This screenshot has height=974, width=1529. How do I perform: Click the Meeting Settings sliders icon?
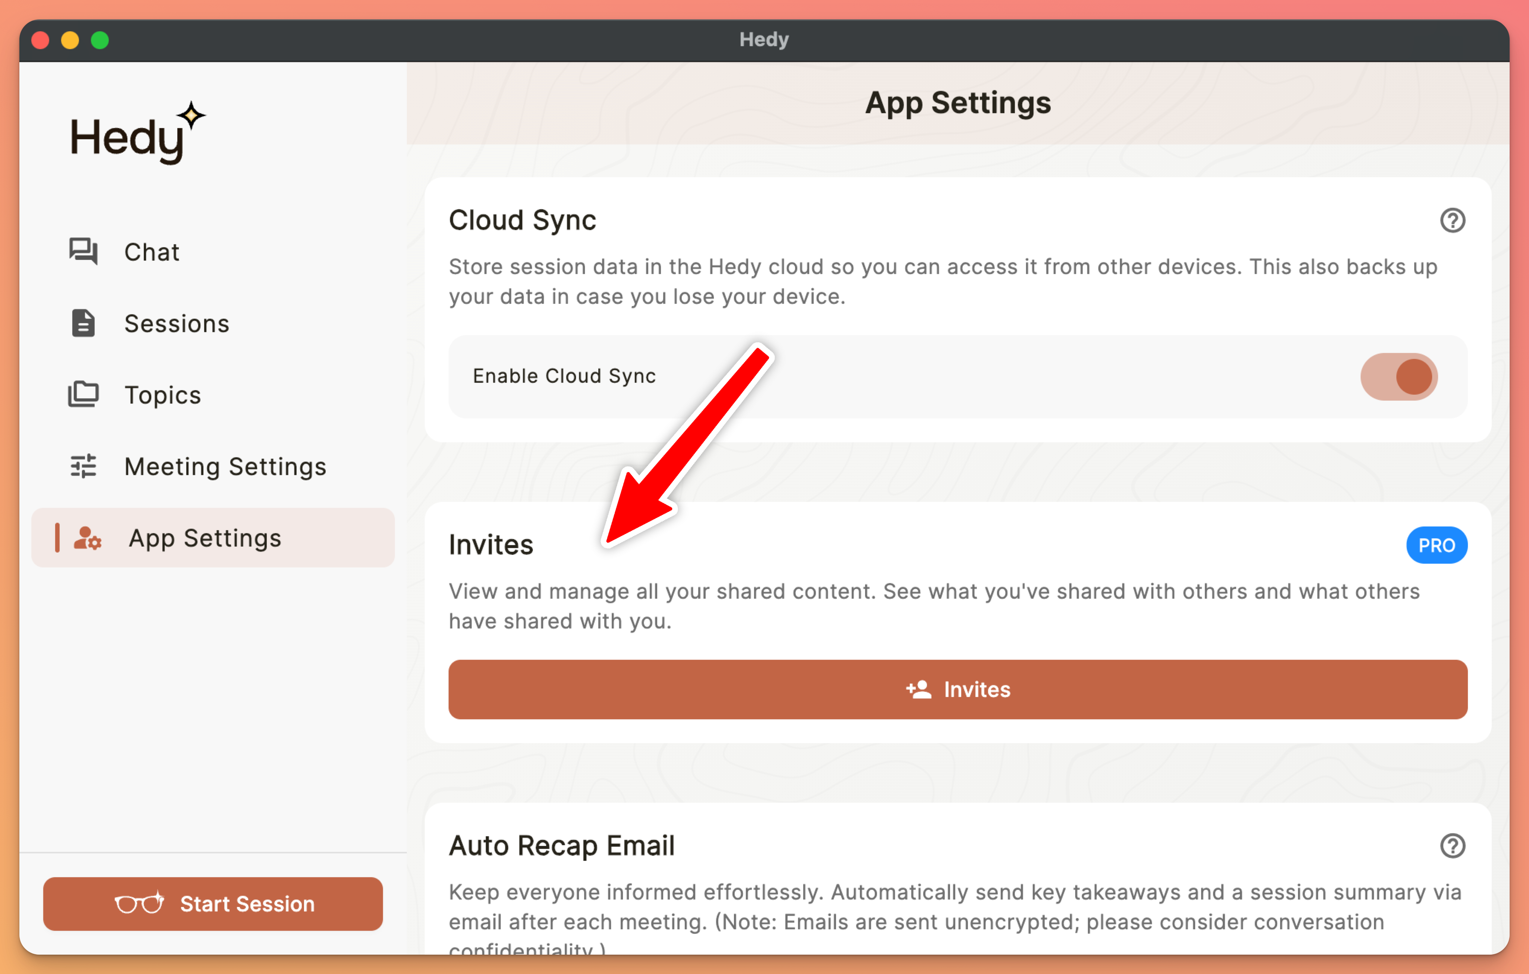pyautogui.click(x=83, y=466)
